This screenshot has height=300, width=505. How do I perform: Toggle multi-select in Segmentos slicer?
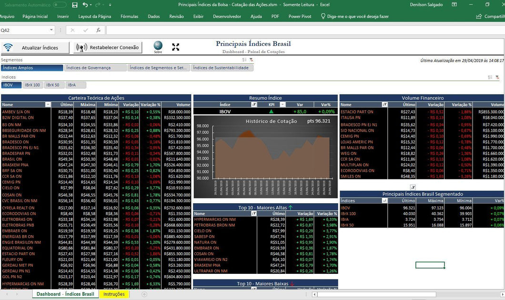244,60
